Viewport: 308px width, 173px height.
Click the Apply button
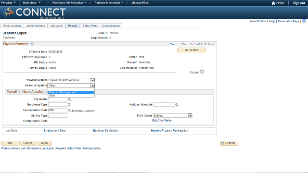(44, 143)
